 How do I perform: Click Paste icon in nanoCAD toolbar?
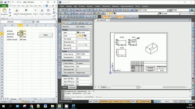pos(90,10)
